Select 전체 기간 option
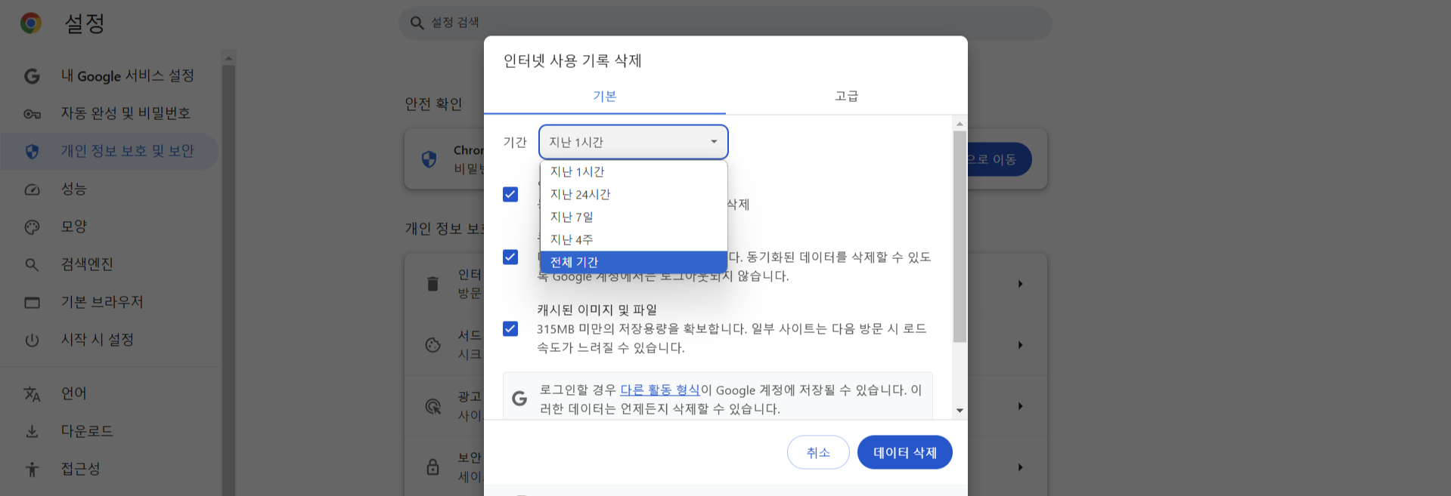Screen dimensions: 1451x496 634,263
